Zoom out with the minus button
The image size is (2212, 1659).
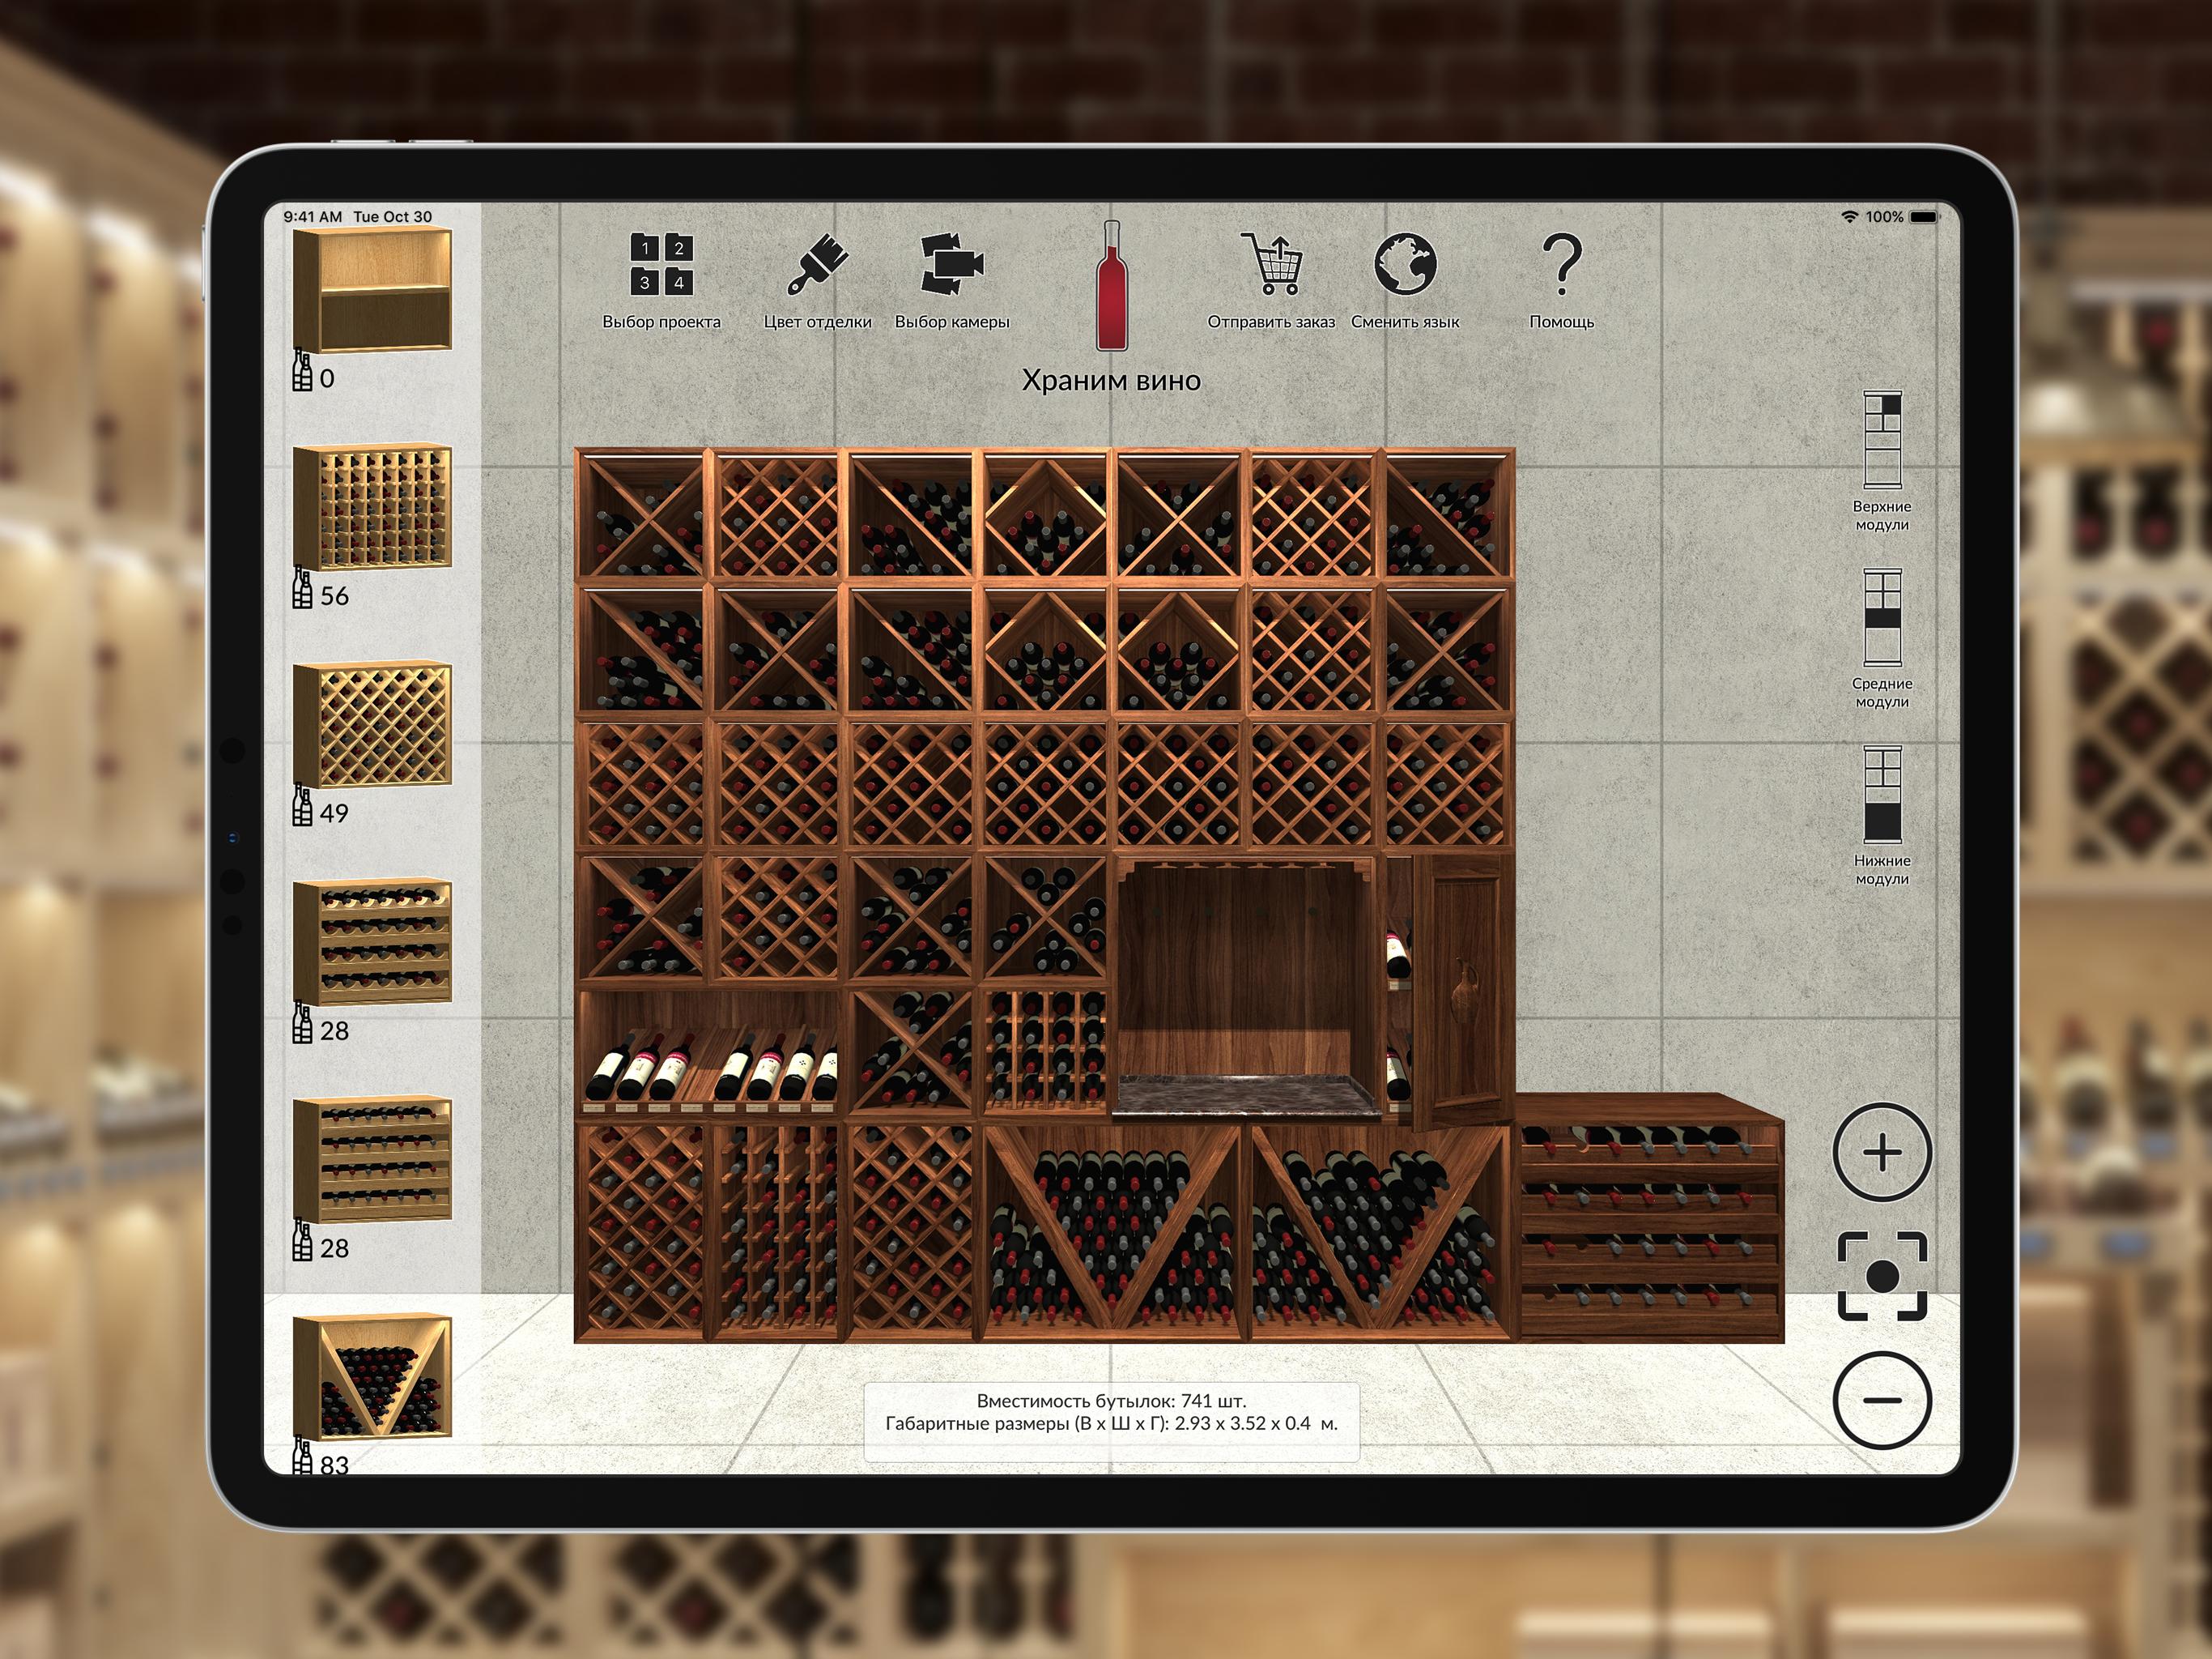[1882, 1400]
